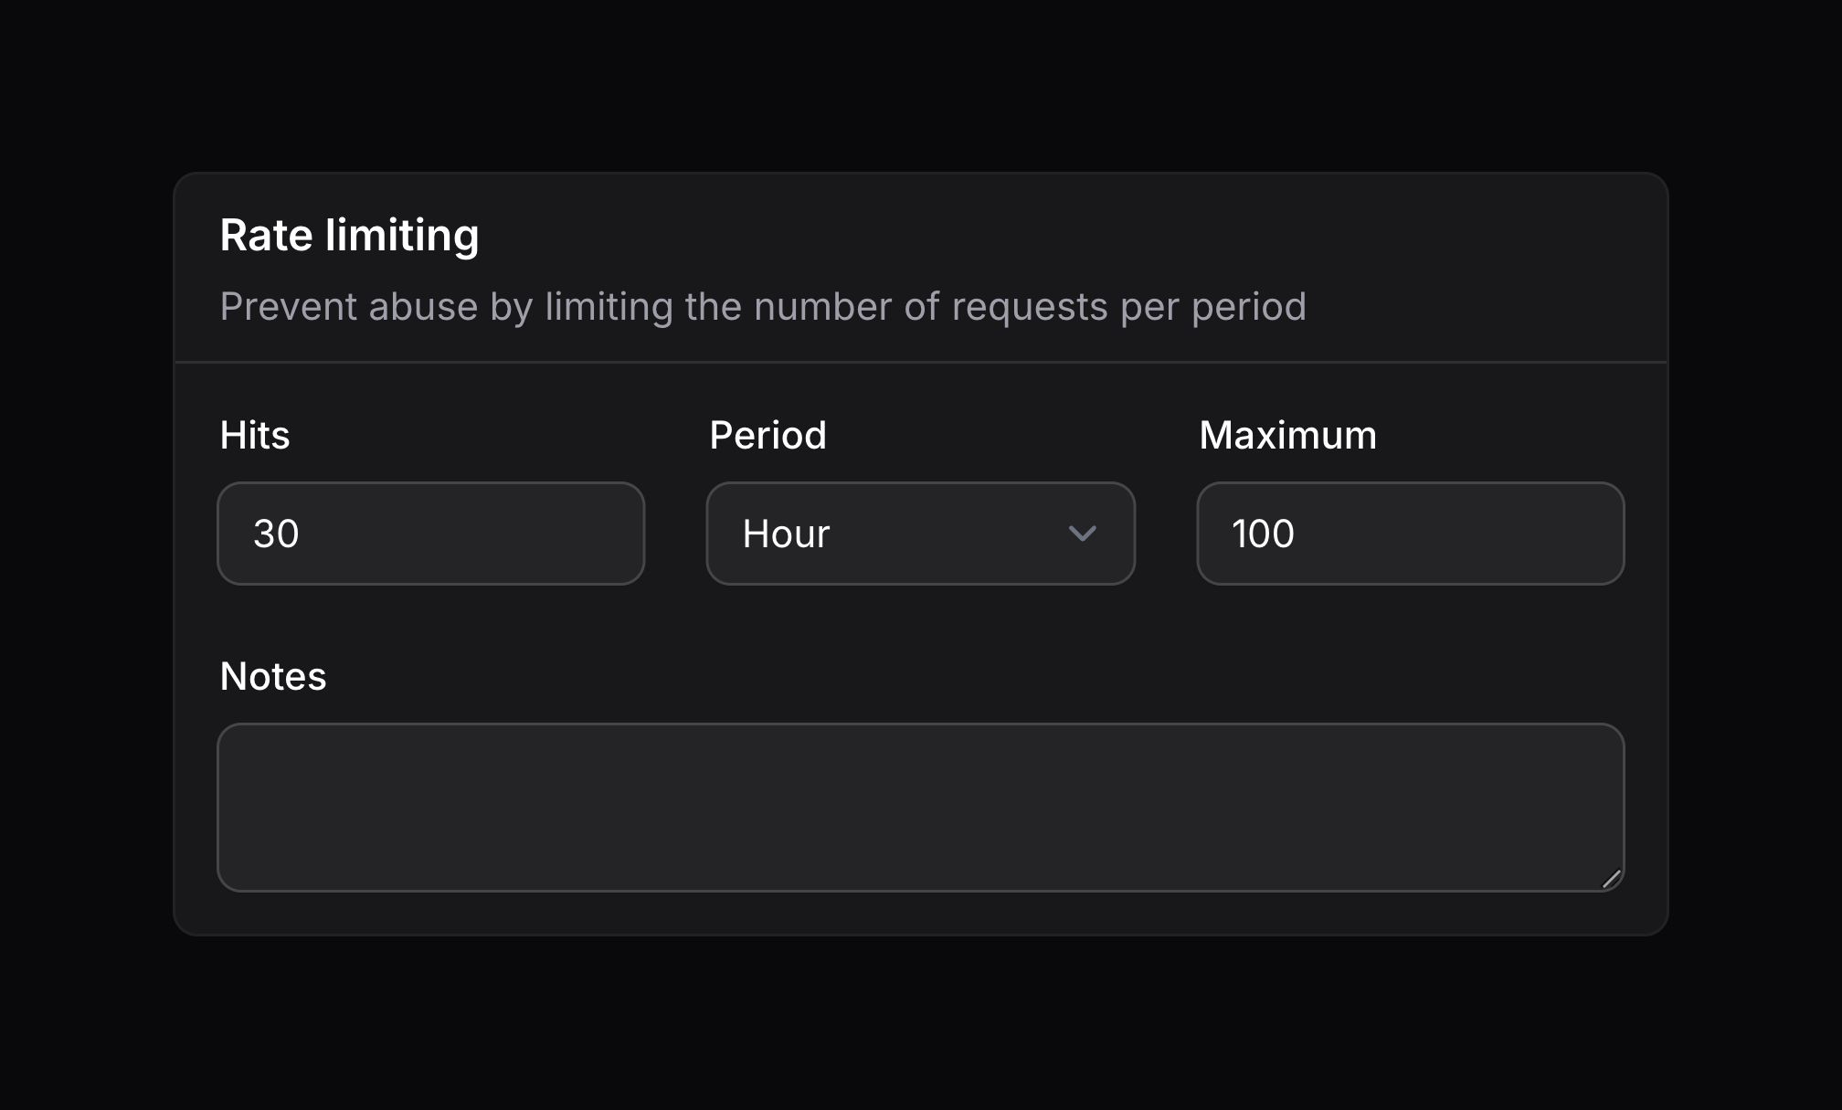
Task: Select the Hour option text
Action: point(786,534)
